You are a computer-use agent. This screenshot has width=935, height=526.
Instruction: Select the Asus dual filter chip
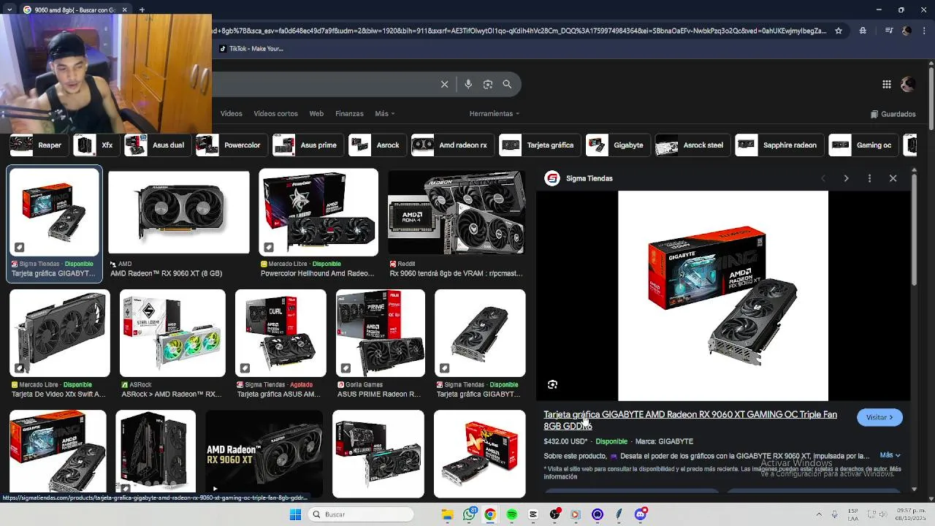[156, 145]
